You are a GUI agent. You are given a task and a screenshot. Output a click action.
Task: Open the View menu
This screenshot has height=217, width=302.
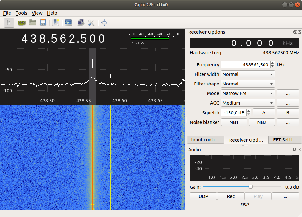point(37,13)
